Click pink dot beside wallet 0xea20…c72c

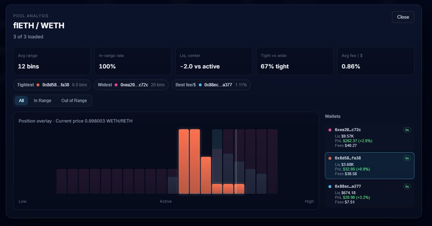[330, 130]
